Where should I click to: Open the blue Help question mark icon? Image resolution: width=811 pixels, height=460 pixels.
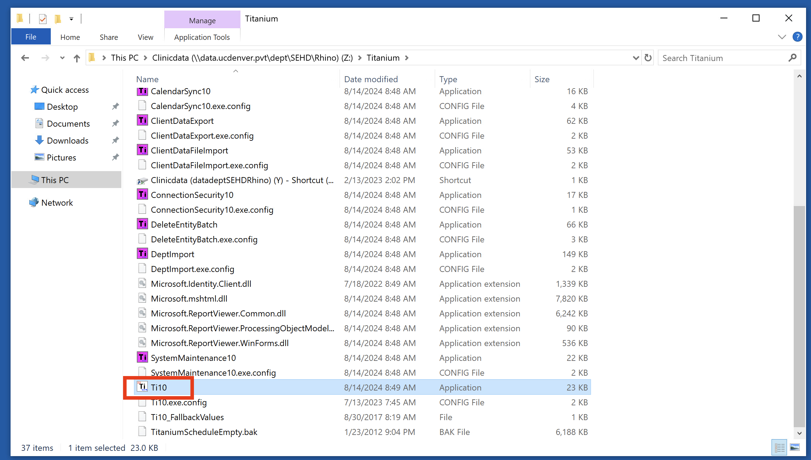point(797,37)
